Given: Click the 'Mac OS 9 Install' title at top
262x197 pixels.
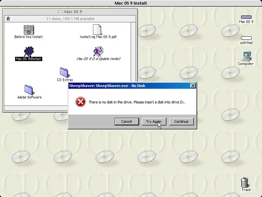Looking at the screenshot, I should (x=130, y=3).
